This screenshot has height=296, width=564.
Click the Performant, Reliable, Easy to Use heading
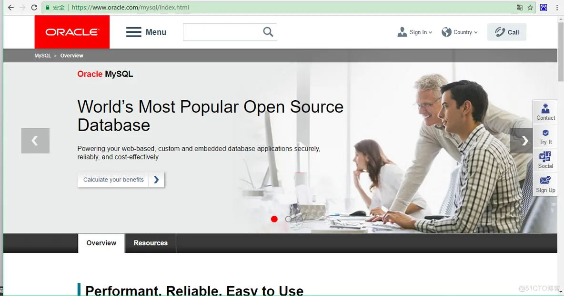pos(194,290)
